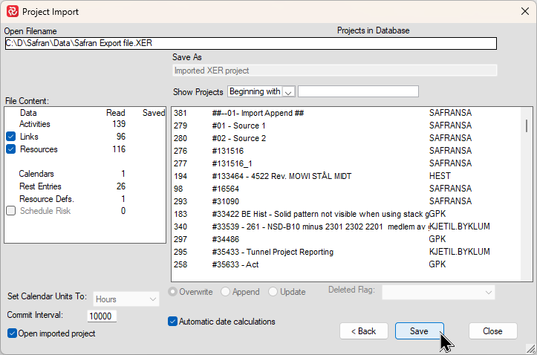Click the project list vertical scrollbar
Screen dimensions: 537x355
(x=527, y=193)
